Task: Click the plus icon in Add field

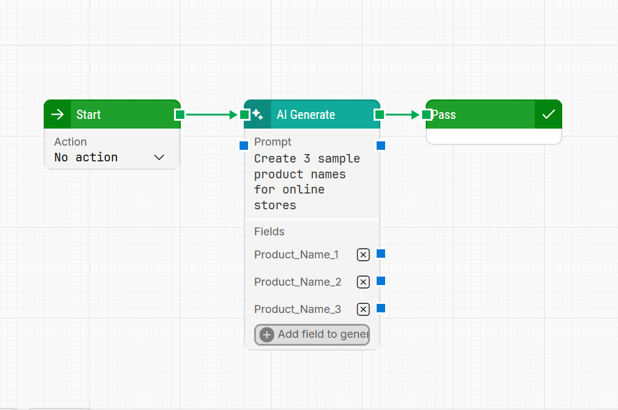Action: tap(267, 335)
